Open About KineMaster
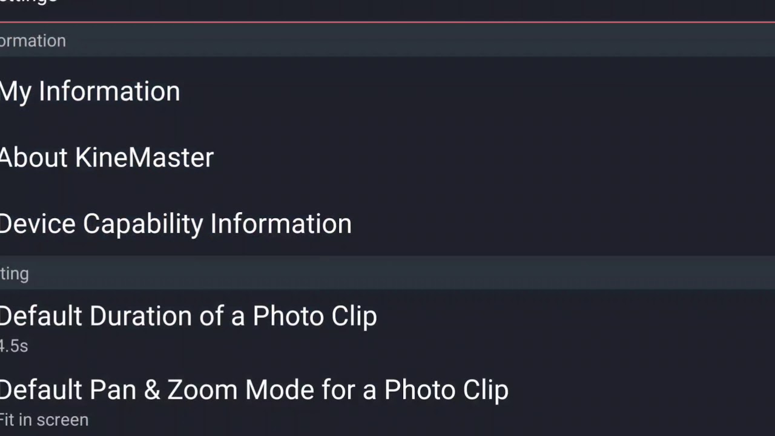775x436 pixels. (387, 157)
